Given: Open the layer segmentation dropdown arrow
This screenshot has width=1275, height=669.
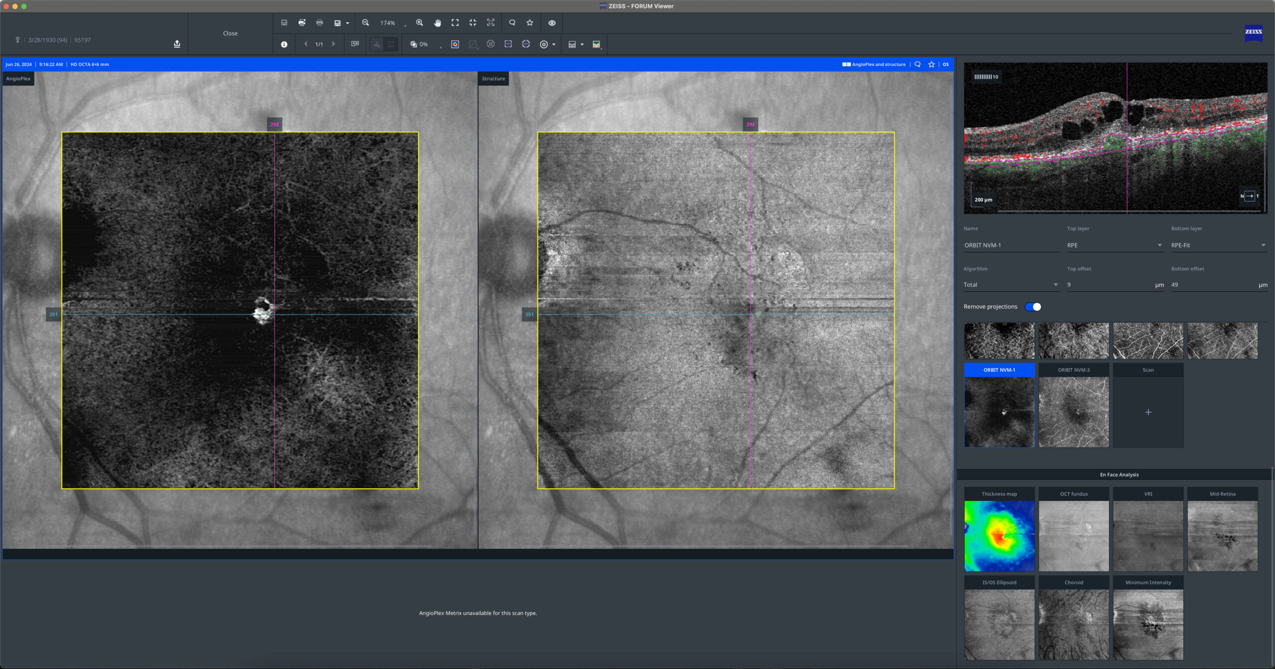Looking at the screenshot, I should pyautogui.click(x=582, y=45).
